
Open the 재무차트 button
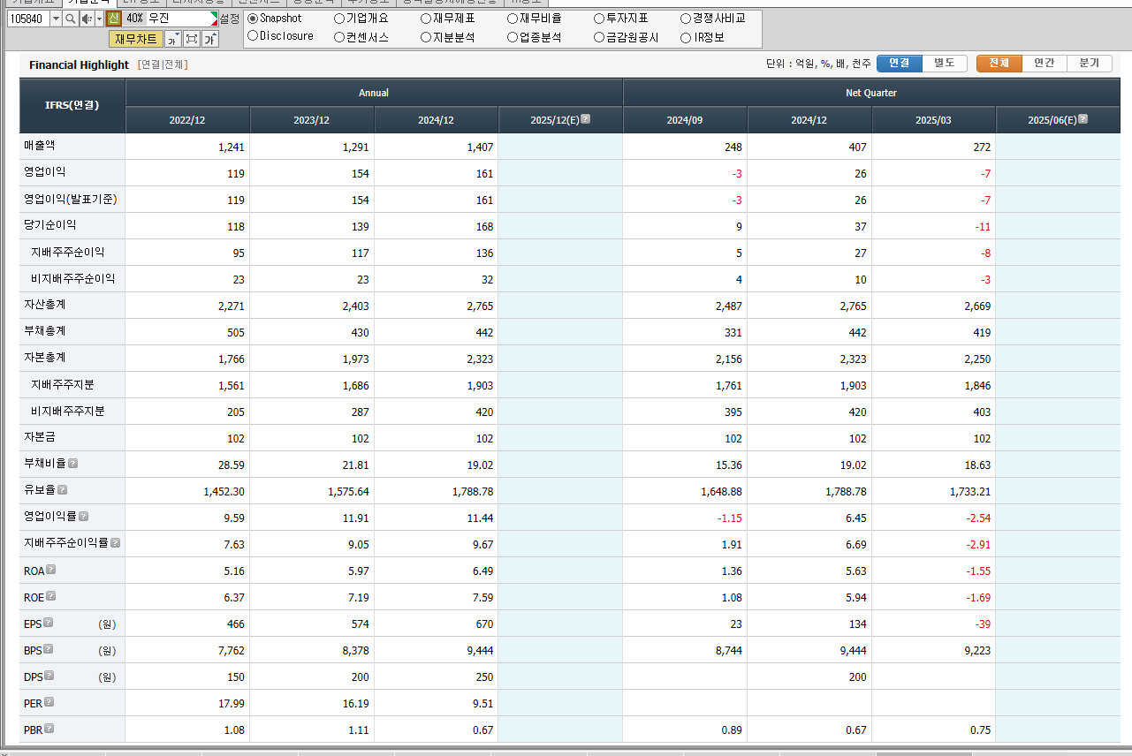point(136,39)
